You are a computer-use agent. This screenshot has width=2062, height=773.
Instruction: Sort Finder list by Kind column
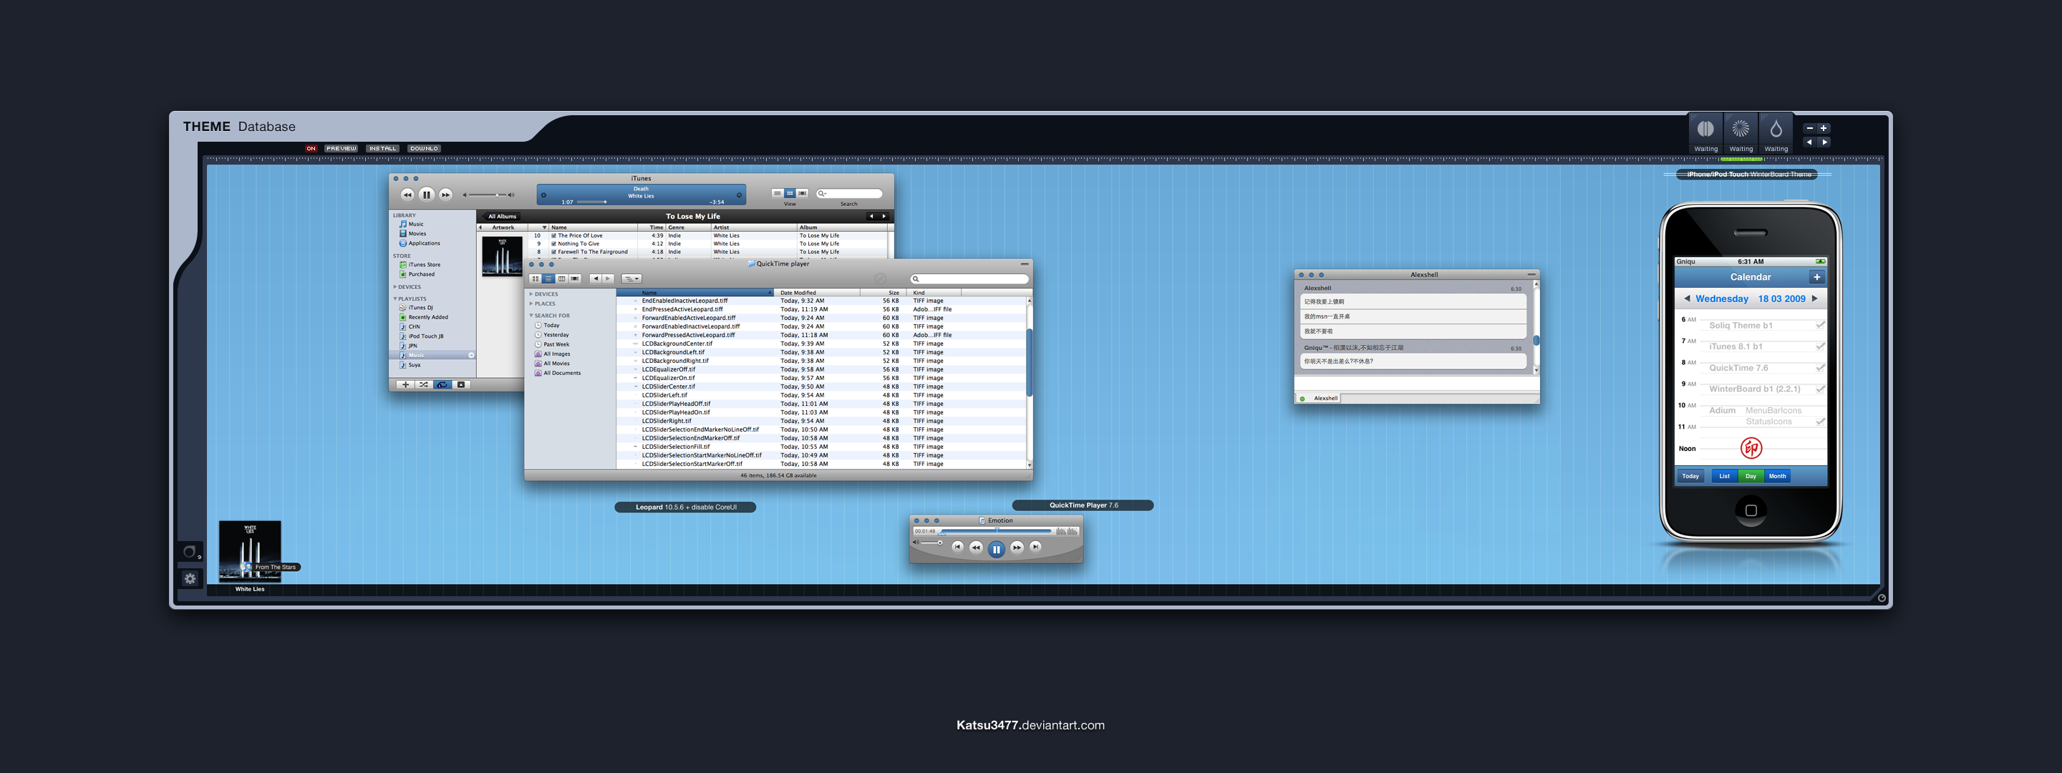(936, 293)
